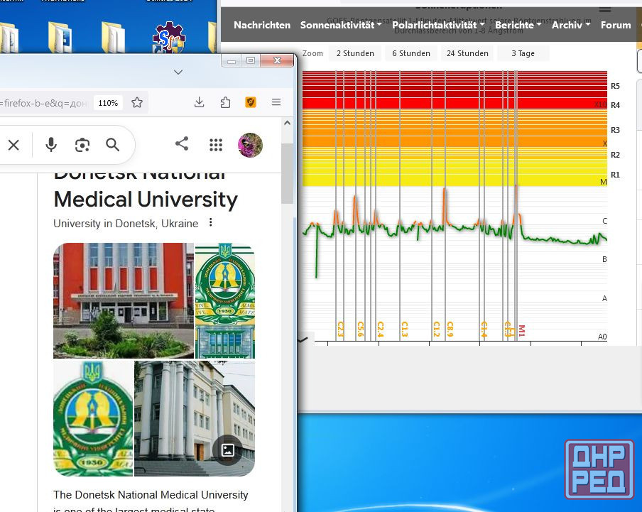The width and height of the screenshot is (642, 512).
Task: Bookmark this page with the star
Action: coord(137,102)
